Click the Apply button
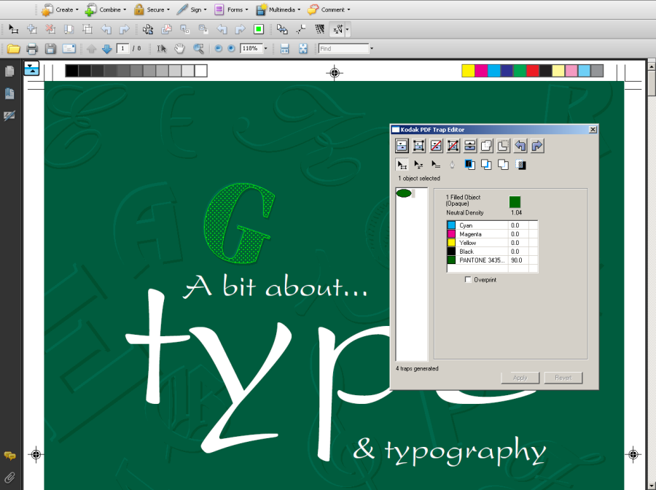This screenshot has width=656, height=490. [520, 378]
